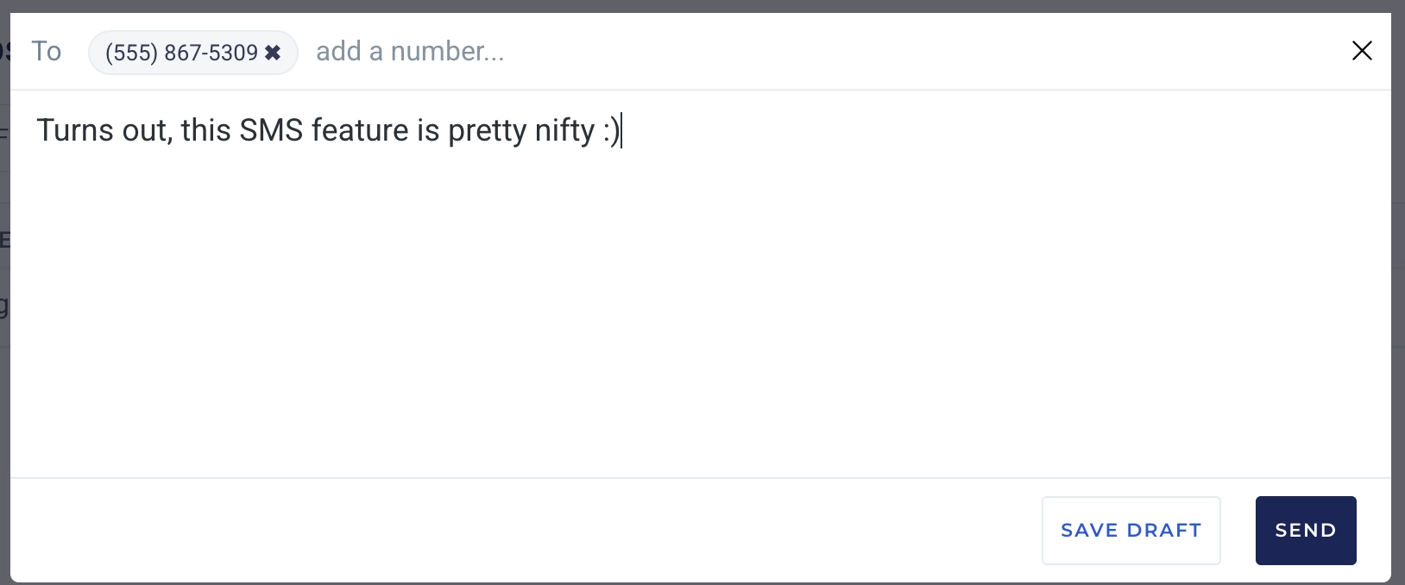Screen dimensions: 1405x585
Task: Select the (555) 867-5309 recipient chip
Action: point(181,53)
